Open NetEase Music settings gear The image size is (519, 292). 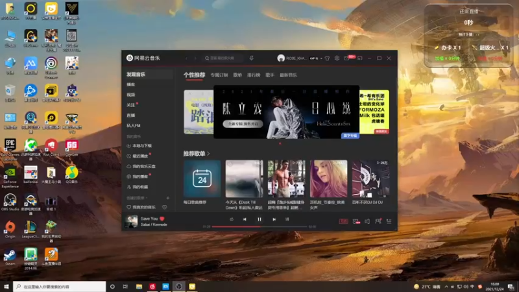(x=337, y=58)
